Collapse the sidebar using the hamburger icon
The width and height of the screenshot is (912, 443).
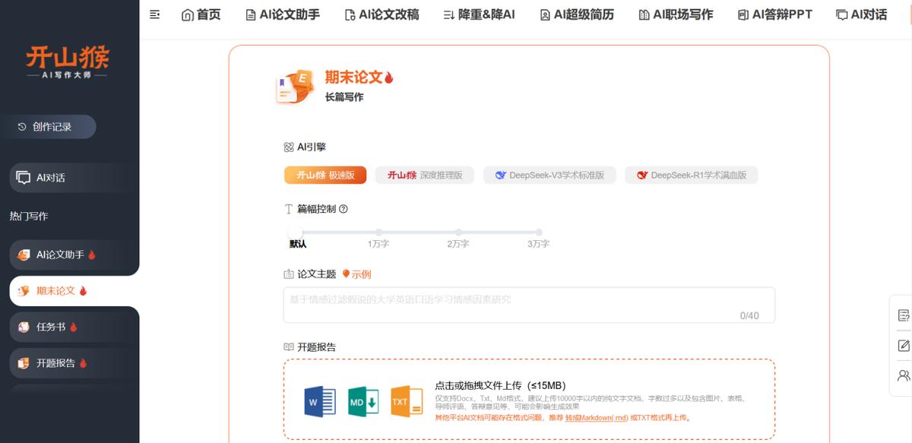click(x=154, y=14)
